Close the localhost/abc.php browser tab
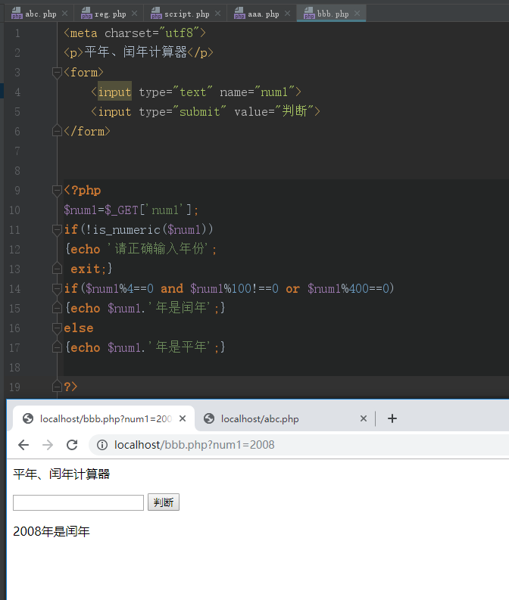509x600 pixels. pos(364,418)
